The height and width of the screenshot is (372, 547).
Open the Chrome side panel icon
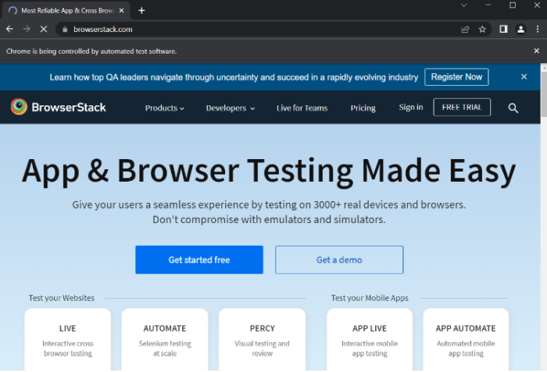(504, 29)
